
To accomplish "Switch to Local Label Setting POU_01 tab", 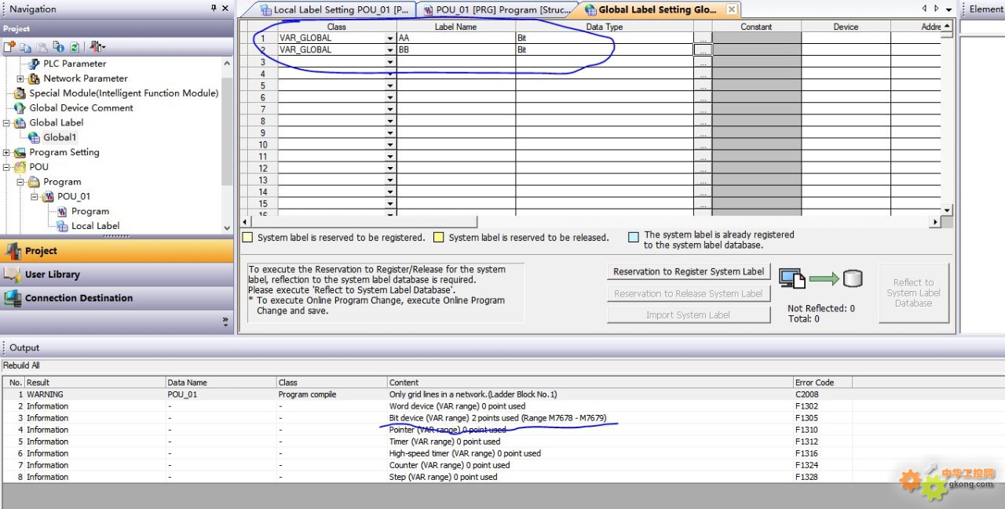I will 333,10.
